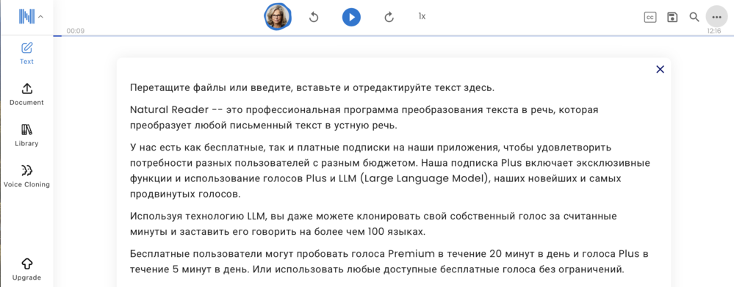Image resolution: width=734 pixels, height=287 pixels.
Task: Expand the chevron next to the logo
Action: pos(40,17)
